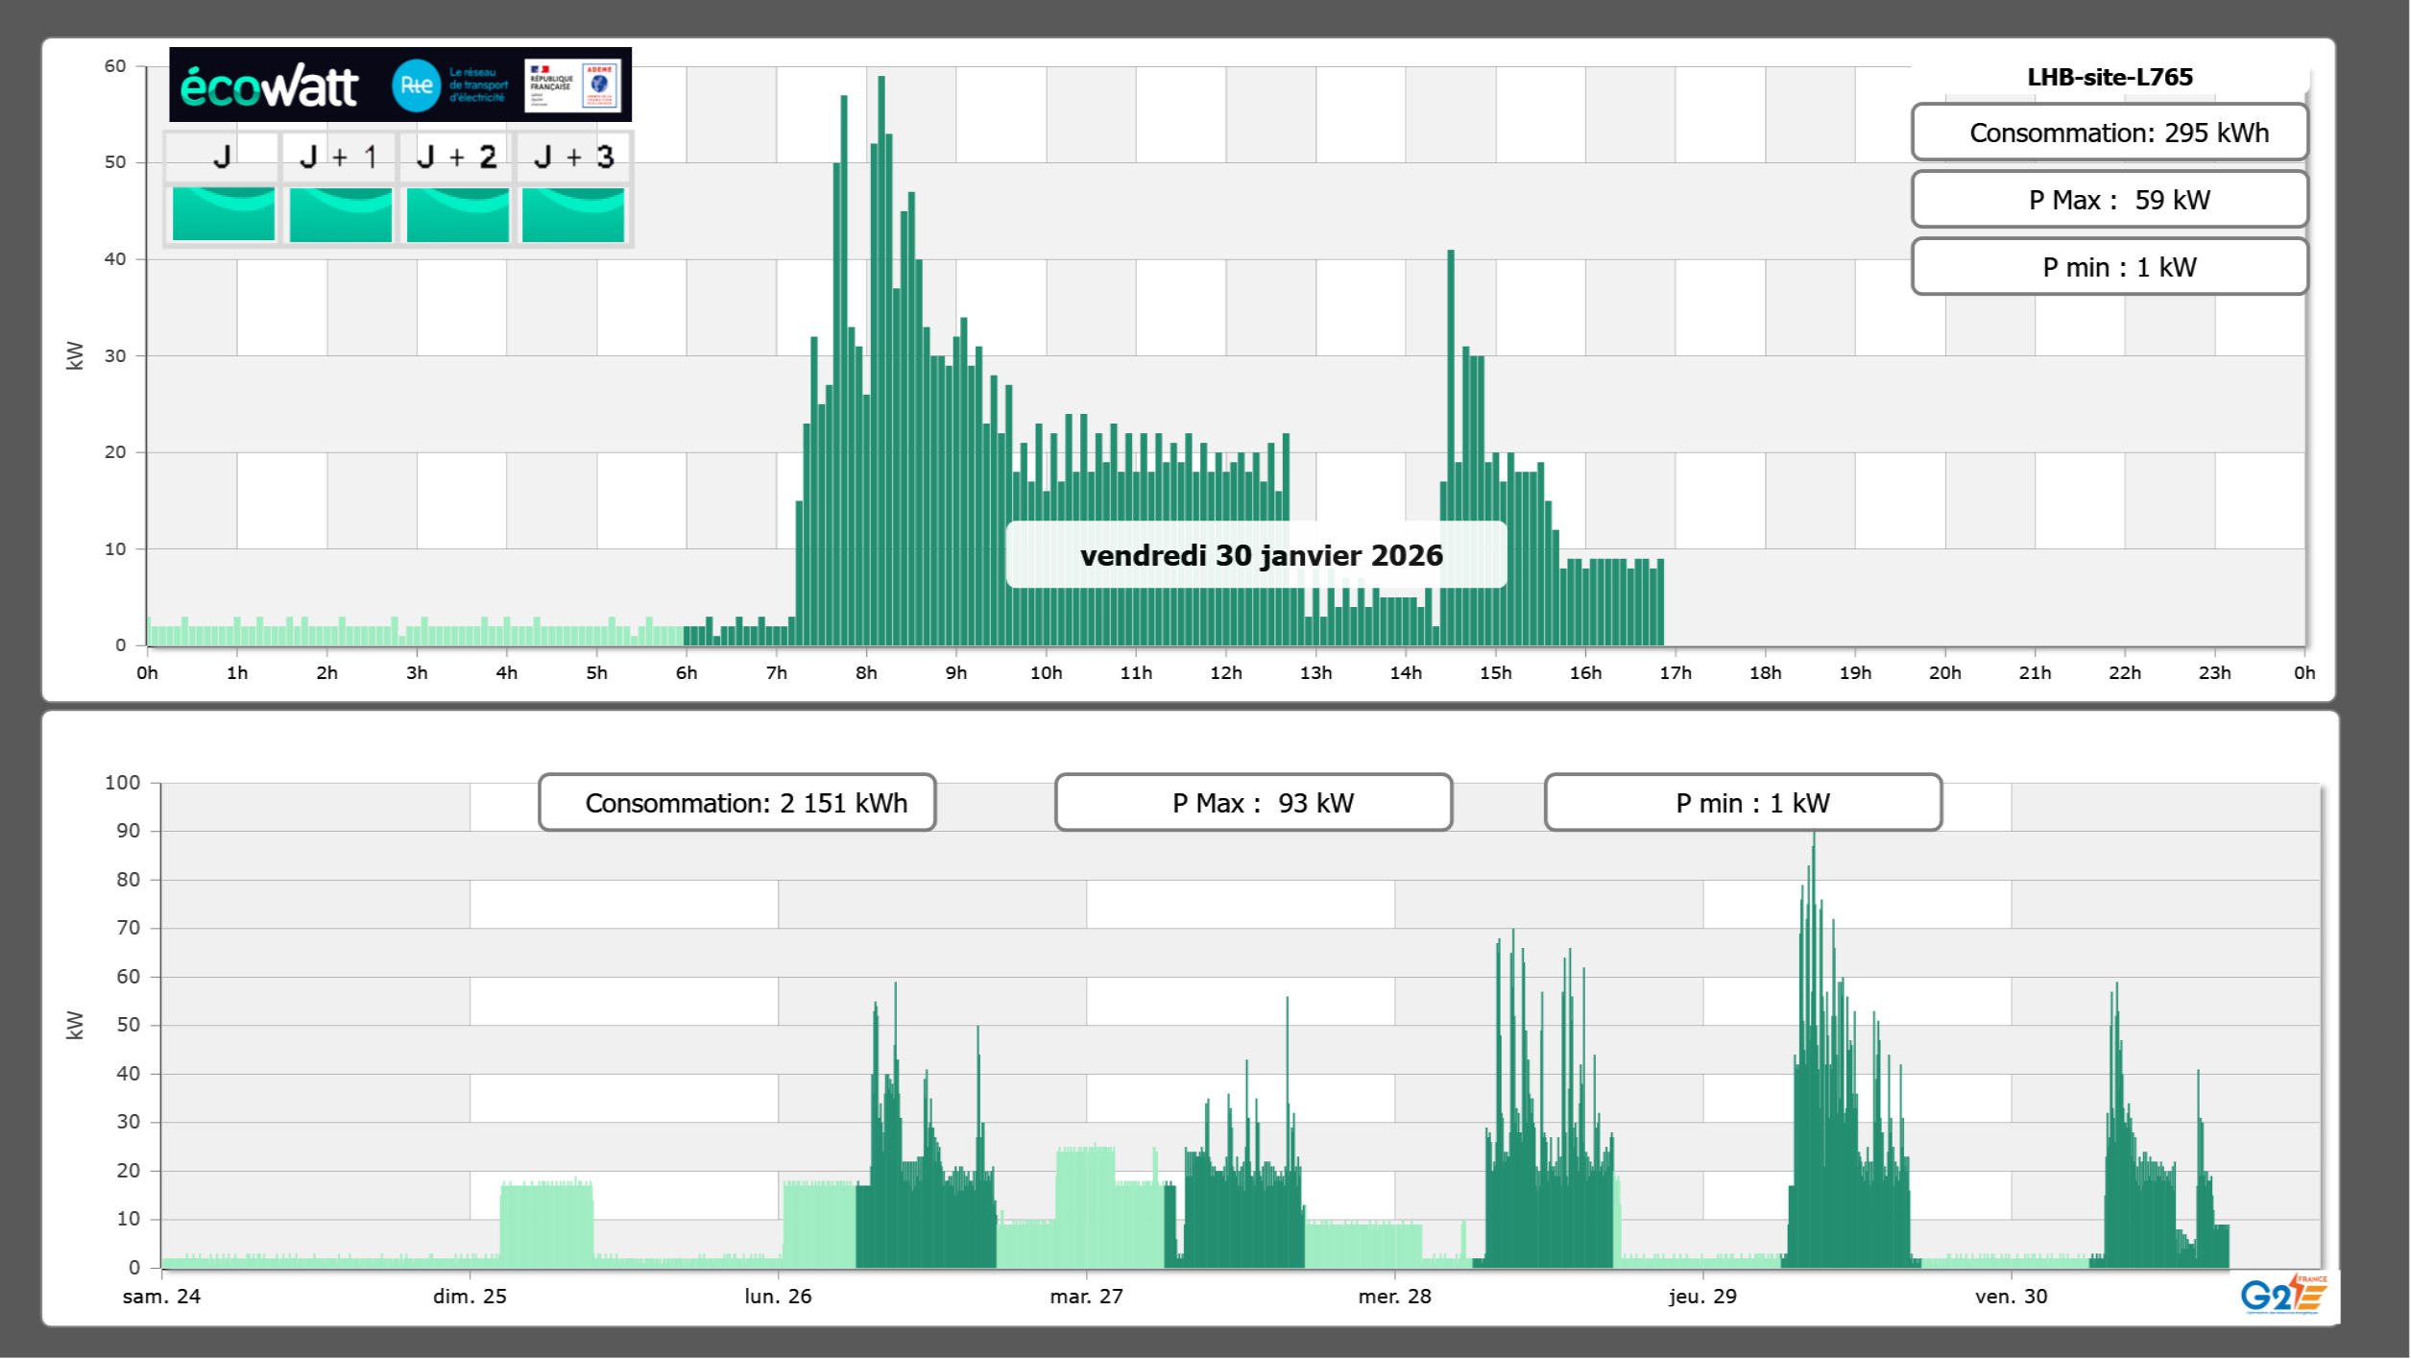
Task: Click the J+1 green forecast tile
Action: pos(340,214)
